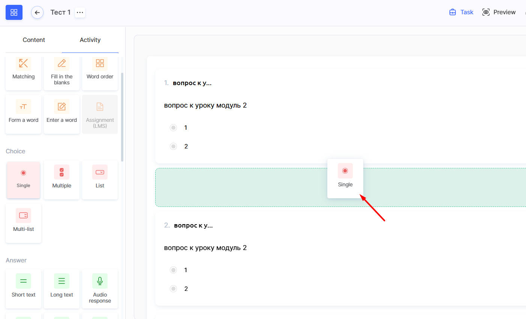Open the Task button in header
This screenshot has height=319, width=526.
click(461, 12)
